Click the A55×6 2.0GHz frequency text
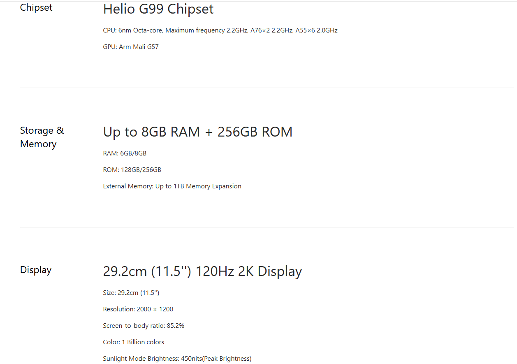 point(316,30)
